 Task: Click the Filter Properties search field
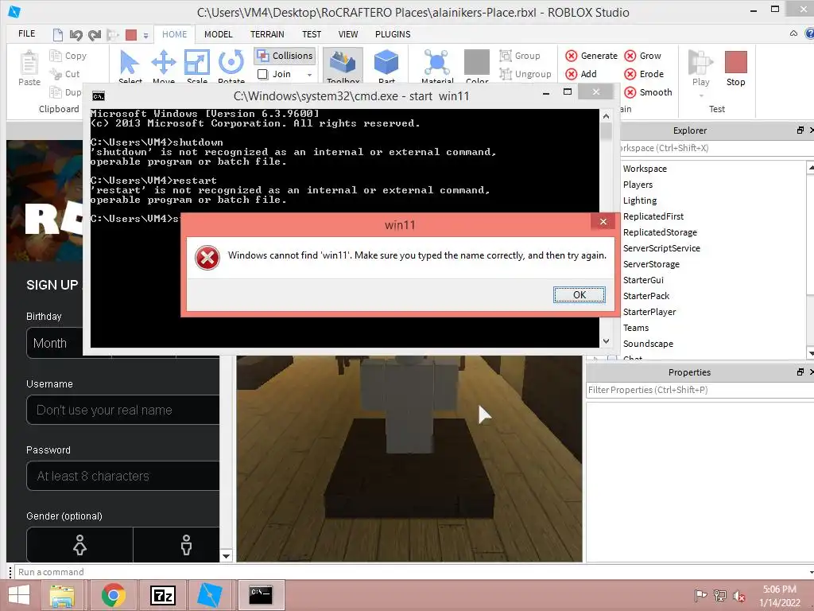700,390
